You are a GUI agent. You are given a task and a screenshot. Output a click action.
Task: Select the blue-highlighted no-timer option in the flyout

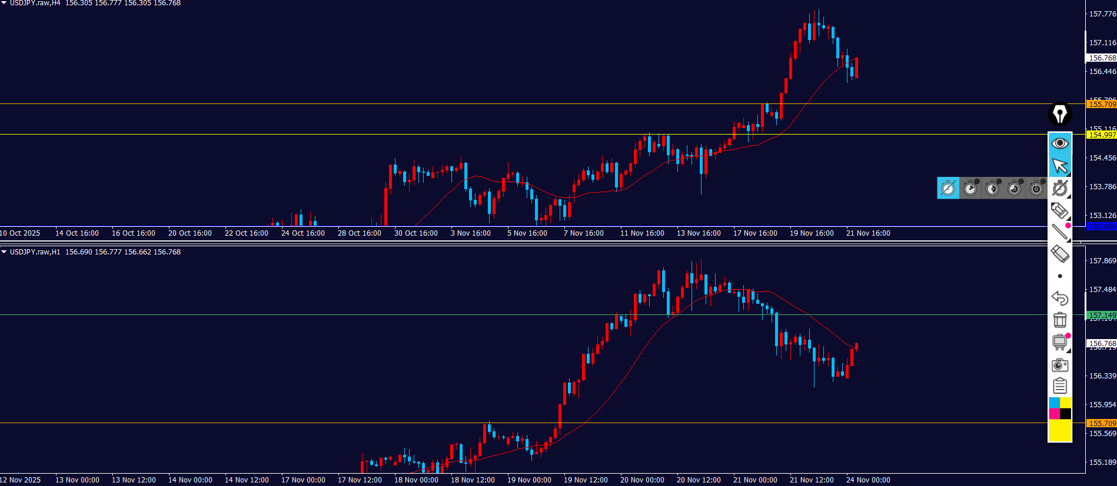(x=948, y=188)
